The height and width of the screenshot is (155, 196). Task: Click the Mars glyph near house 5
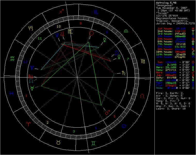tap(107, 112)
